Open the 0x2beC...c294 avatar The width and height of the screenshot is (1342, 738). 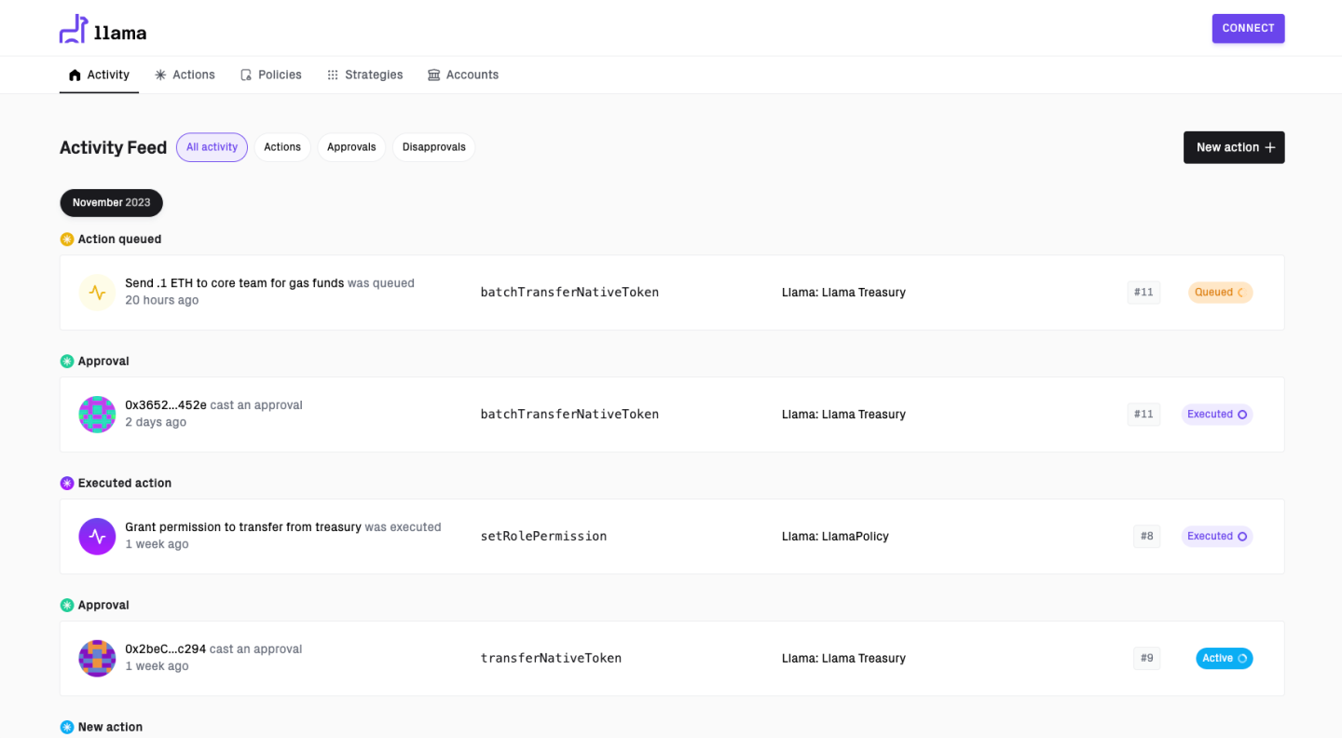point(97,659)
